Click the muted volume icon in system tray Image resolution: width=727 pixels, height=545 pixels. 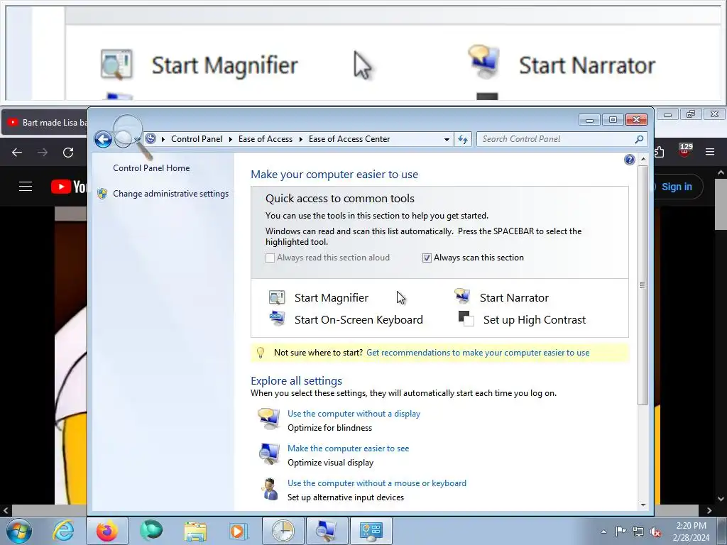(x=655, y=532)
